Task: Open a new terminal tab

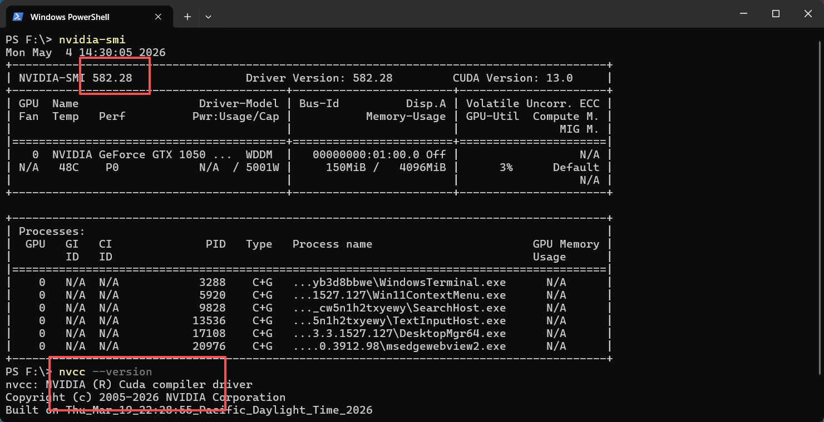Action: tap(188, 17)
